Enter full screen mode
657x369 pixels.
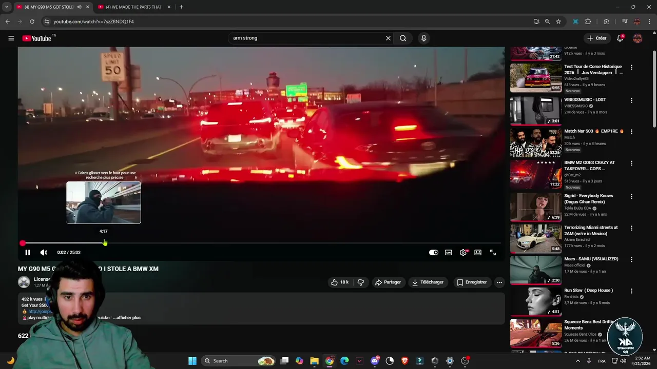[x=493, y=252]
